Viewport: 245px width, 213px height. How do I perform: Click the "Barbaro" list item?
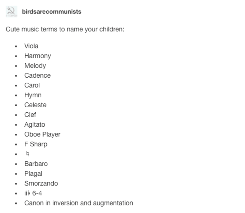36,164
